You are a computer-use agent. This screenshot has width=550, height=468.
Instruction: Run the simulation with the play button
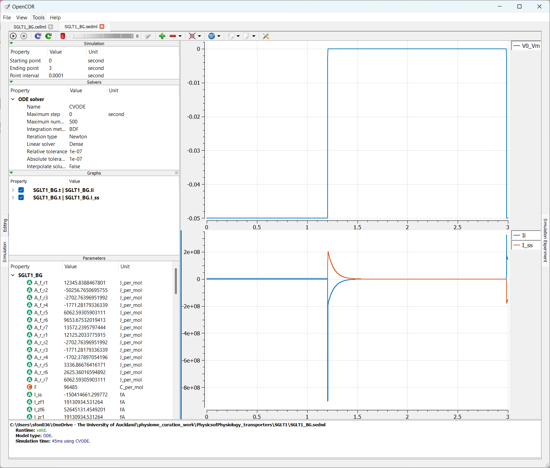(x=13, y=36)
